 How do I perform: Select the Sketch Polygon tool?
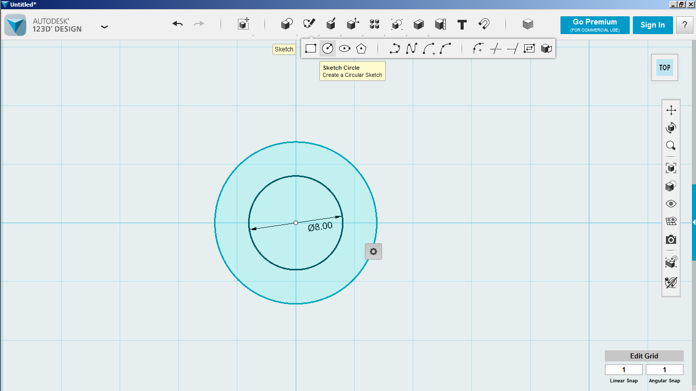(361, 48)
